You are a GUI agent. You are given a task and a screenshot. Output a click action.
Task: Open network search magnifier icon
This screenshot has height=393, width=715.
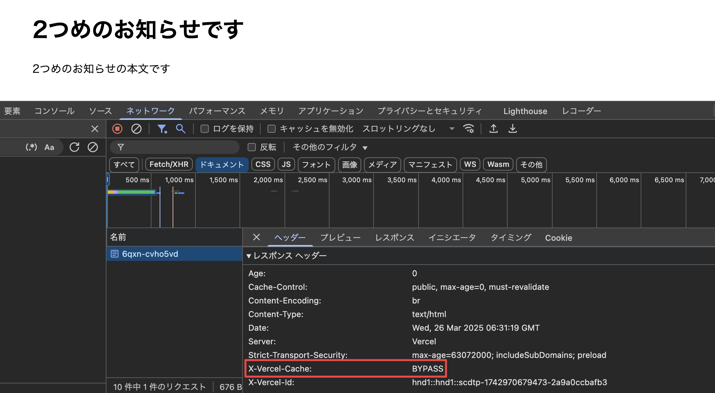(180, 129)
